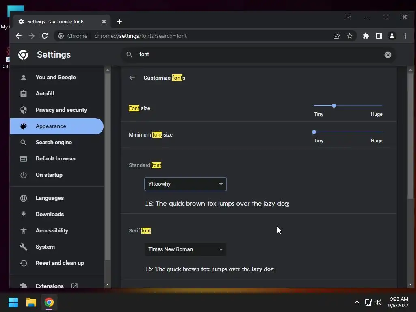This screenshot has height=312, width=416.
Task: Click the Chrome address bar URL
Action: pyautogui.click(x=141, y=36)
